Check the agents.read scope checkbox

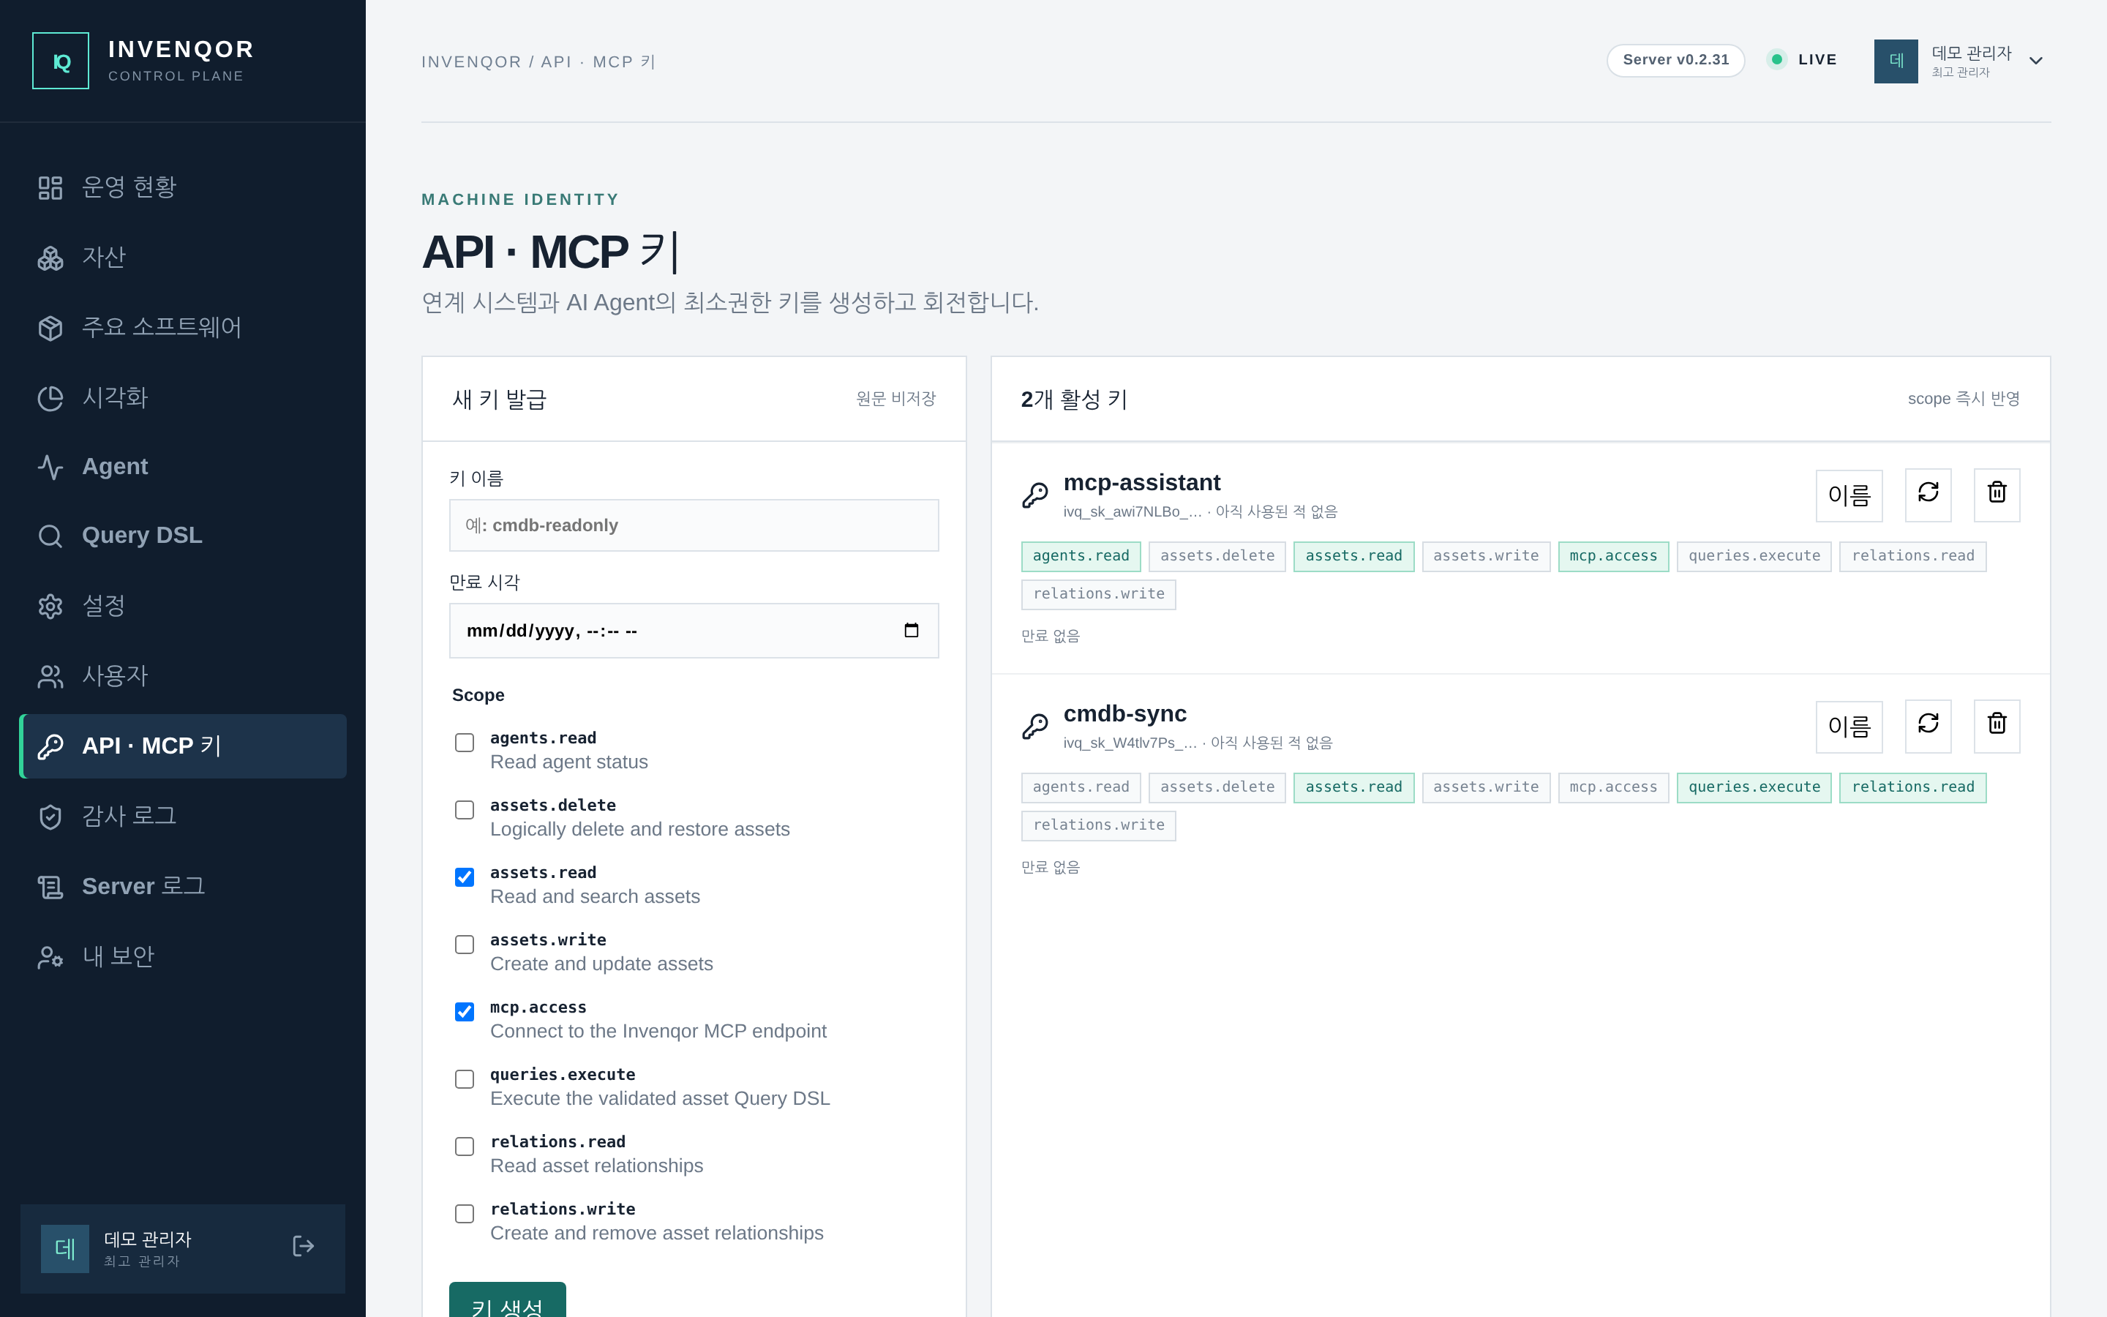[x=465, y=743]
